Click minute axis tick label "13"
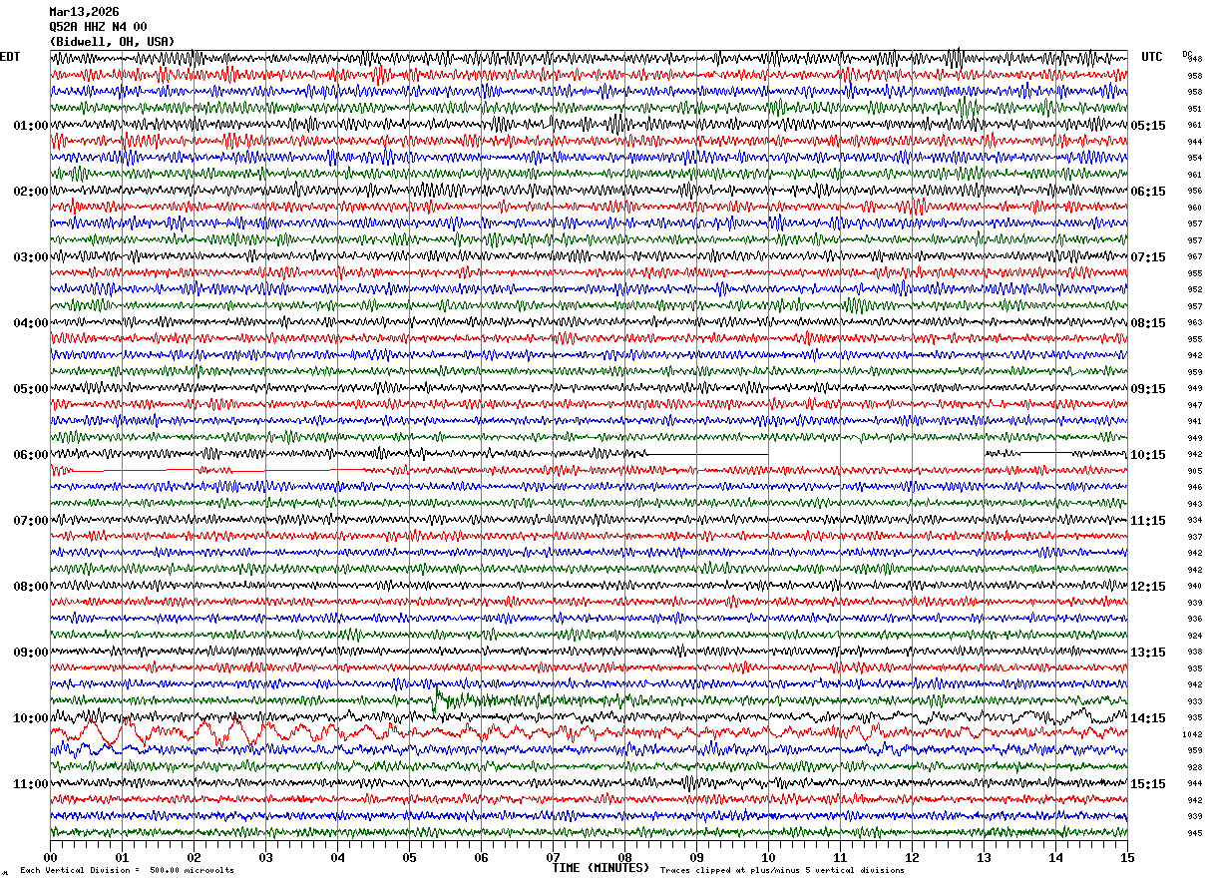Viewport: 1207px width, 884px height. click(984, 857)
